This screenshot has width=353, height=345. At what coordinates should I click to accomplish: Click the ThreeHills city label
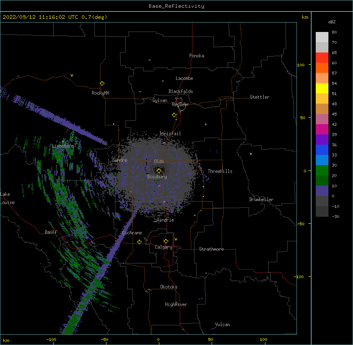(220, 171)
